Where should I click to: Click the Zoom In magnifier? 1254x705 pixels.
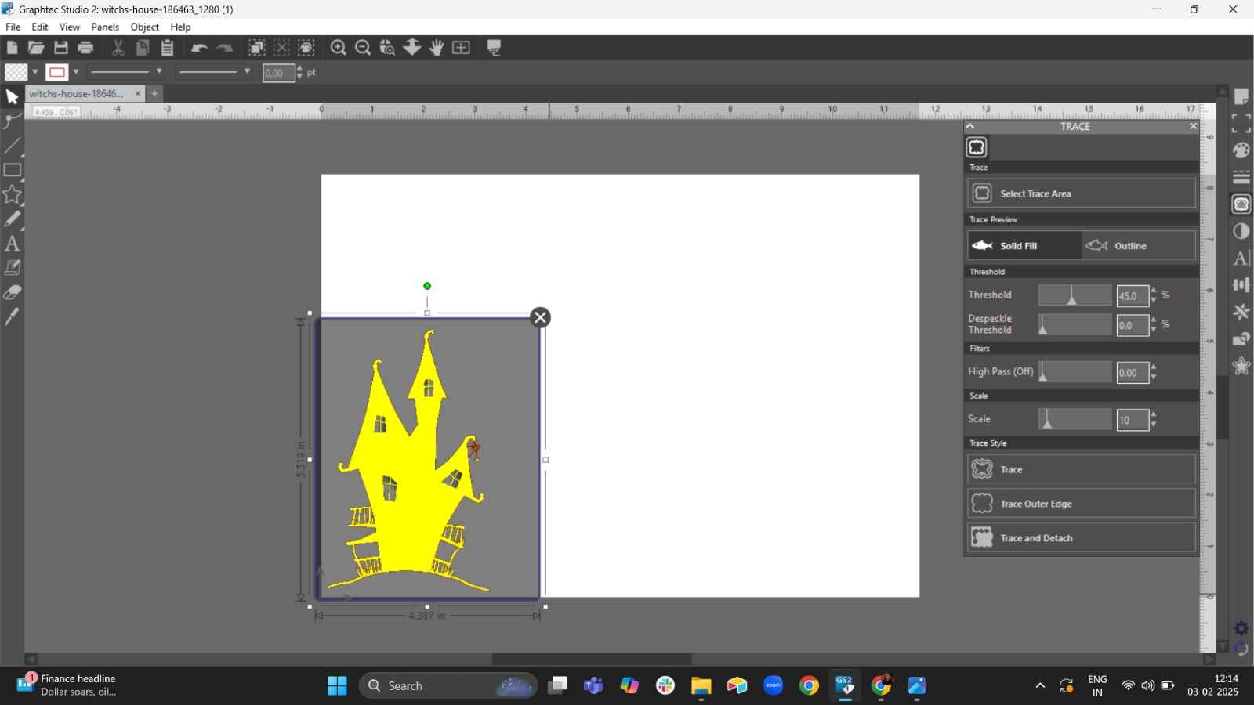[339, 48]
